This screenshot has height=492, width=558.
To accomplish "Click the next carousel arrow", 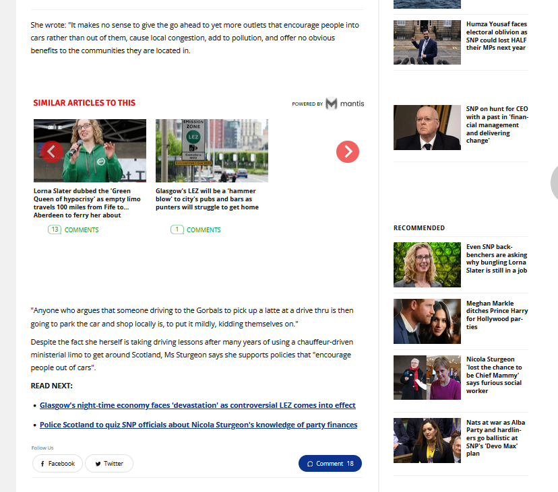I will pyautogui.click(x=348, y=152).
